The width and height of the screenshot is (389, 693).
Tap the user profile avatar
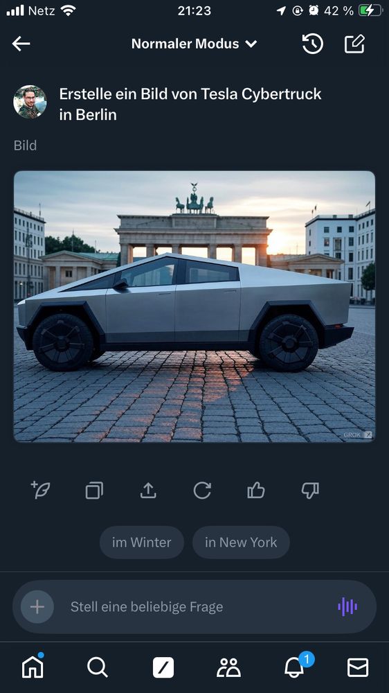tap(30, 102)
